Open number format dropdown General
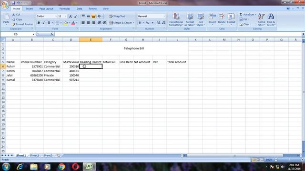The image size is (305, 171). [164, 16]
